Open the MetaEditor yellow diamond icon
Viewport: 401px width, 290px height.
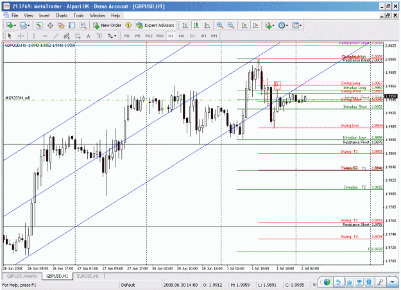click(128, 25)
